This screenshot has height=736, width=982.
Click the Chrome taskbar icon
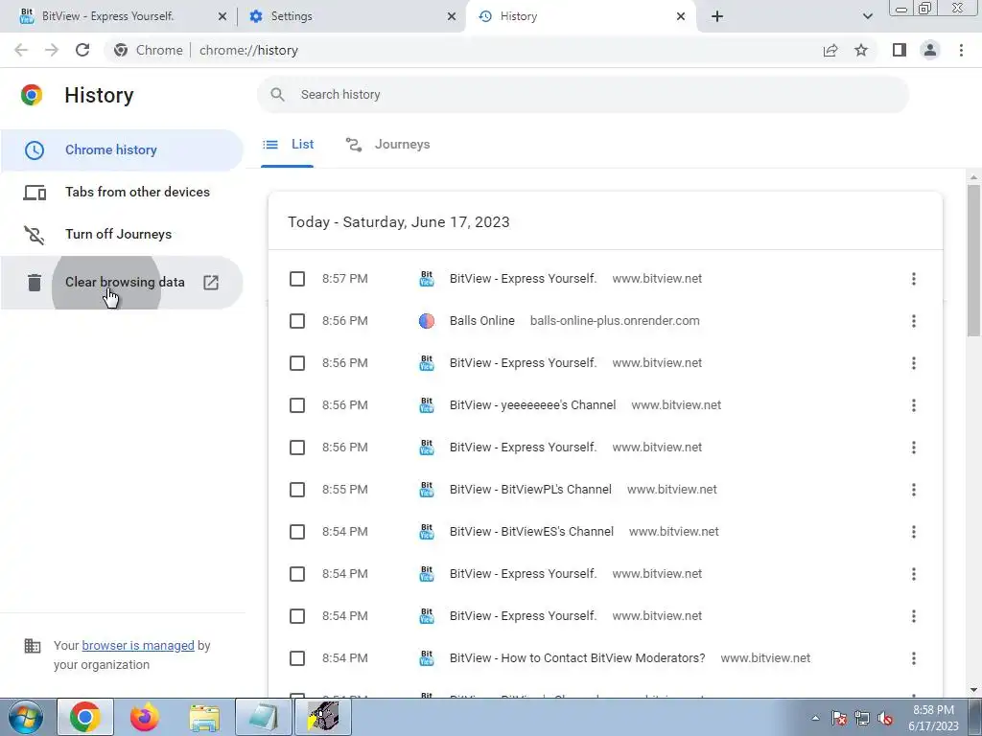[85, 717]
